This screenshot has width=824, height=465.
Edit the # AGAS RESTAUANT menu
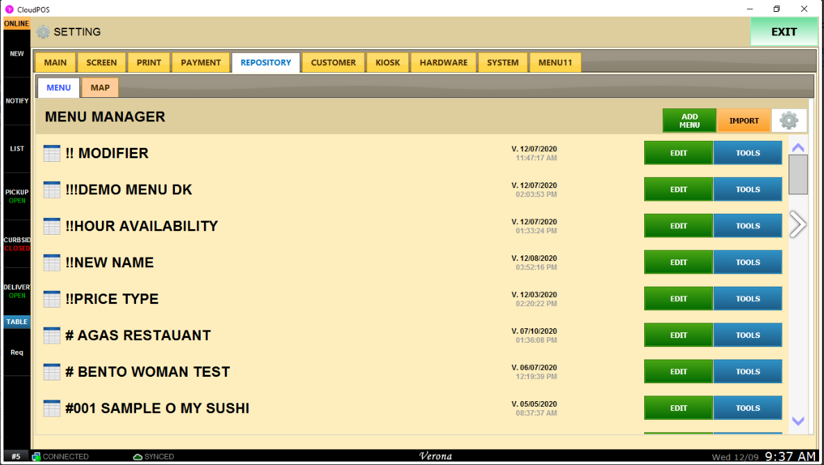(678, 335)
